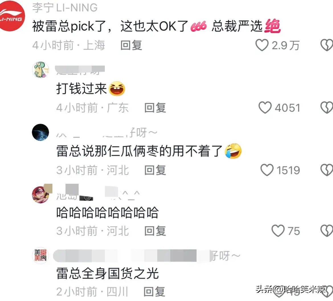Open the red seal stamp avatar
Image resolution: width=333 pixels, height=301 pixels.
point(40,255)
